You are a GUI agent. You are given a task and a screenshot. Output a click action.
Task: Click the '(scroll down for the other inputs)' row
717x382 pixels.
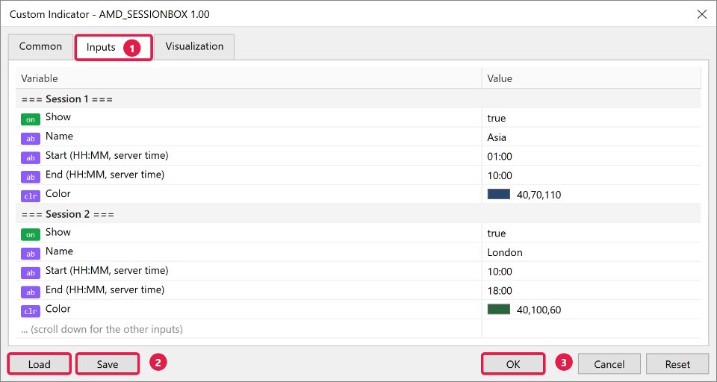358,329
